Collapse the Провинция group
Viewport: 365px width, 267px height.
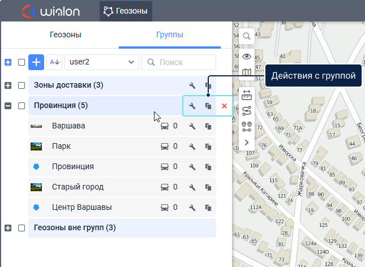coord(8,106)
